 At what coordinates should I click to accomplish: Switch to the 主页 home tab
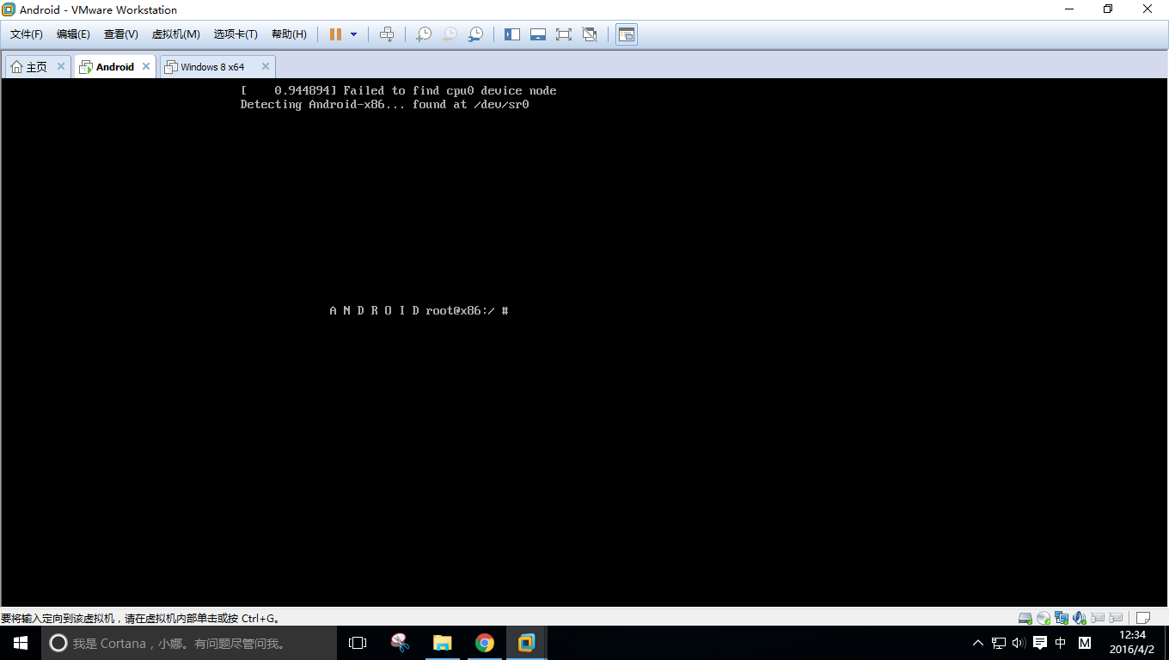38,66
